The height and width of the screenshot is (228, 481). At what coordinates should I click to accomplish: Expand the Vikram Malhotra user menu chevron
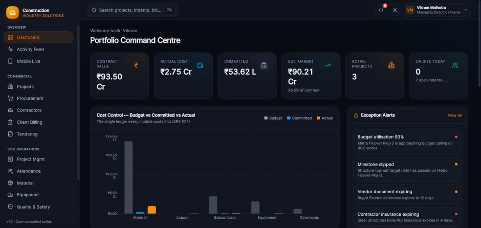pyautogui.click(x=465, y=10)
